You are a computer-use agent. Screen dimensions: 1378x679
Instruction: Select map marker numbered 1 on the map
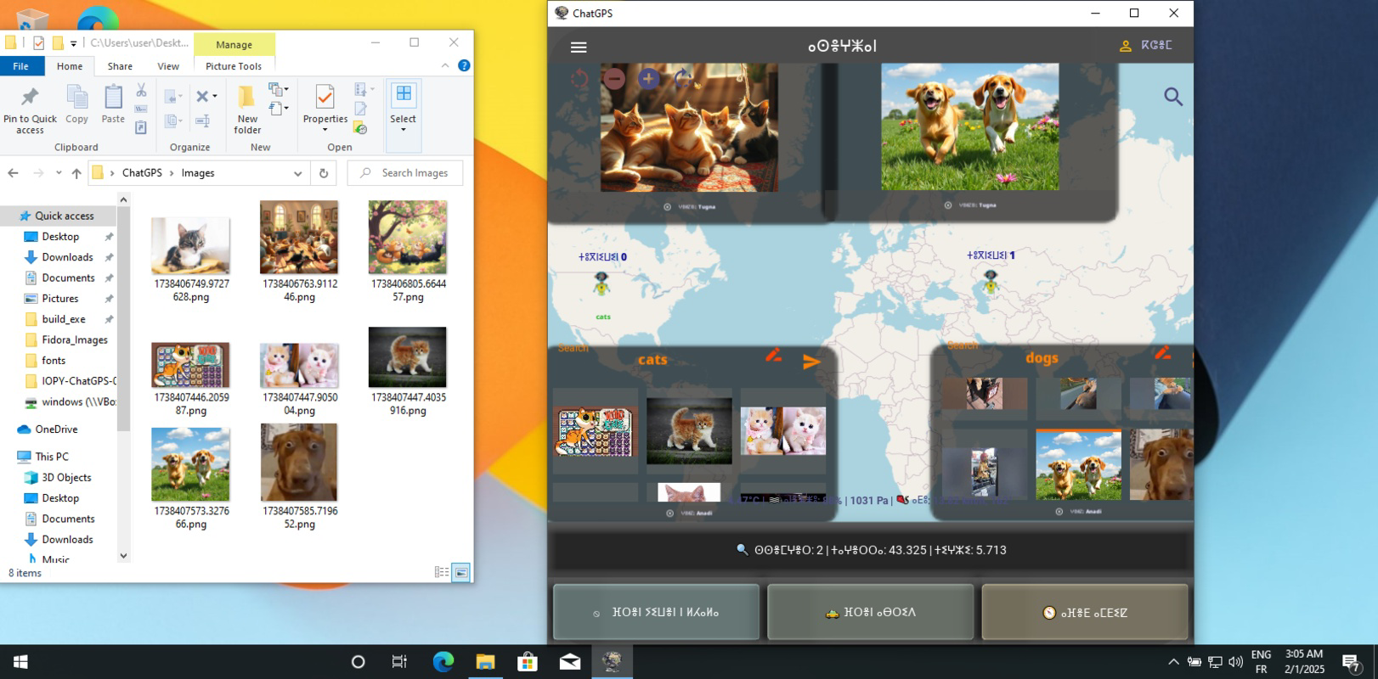click(x=990, y=282)
